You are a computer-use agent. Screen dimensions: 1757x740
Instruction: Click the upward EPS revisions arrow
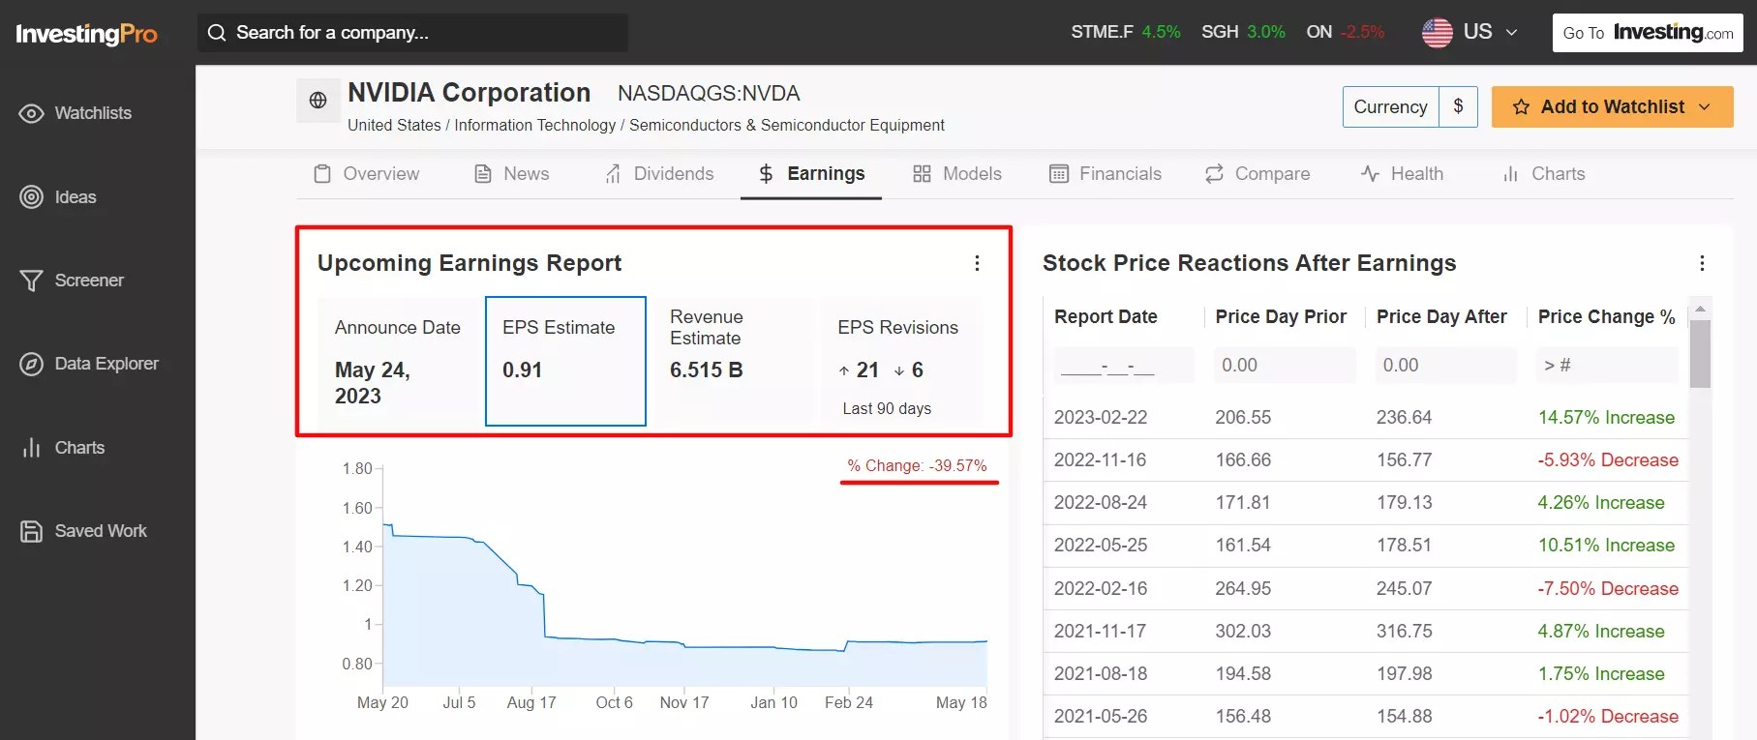coord(844,370)
